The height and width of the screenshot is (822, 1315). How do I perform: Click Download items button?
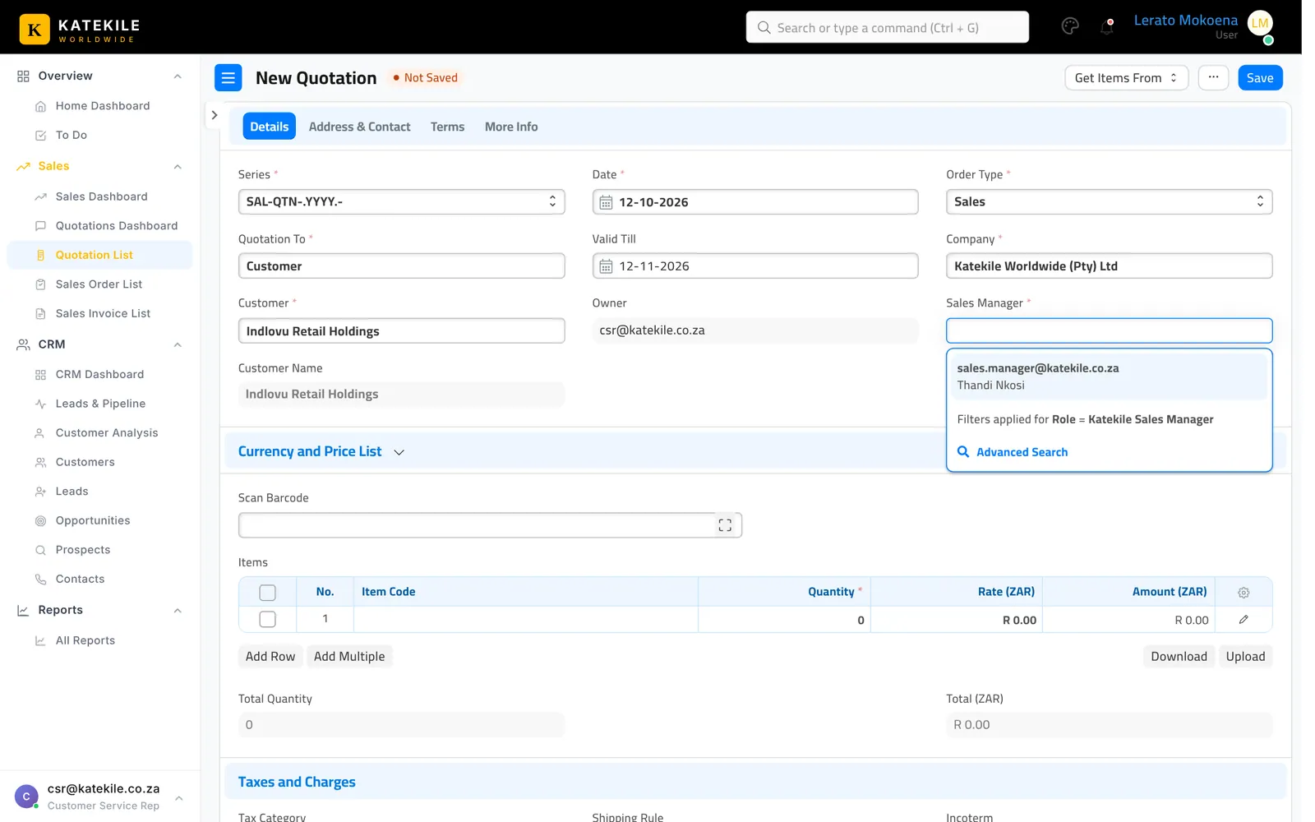tap(1179, 657)
